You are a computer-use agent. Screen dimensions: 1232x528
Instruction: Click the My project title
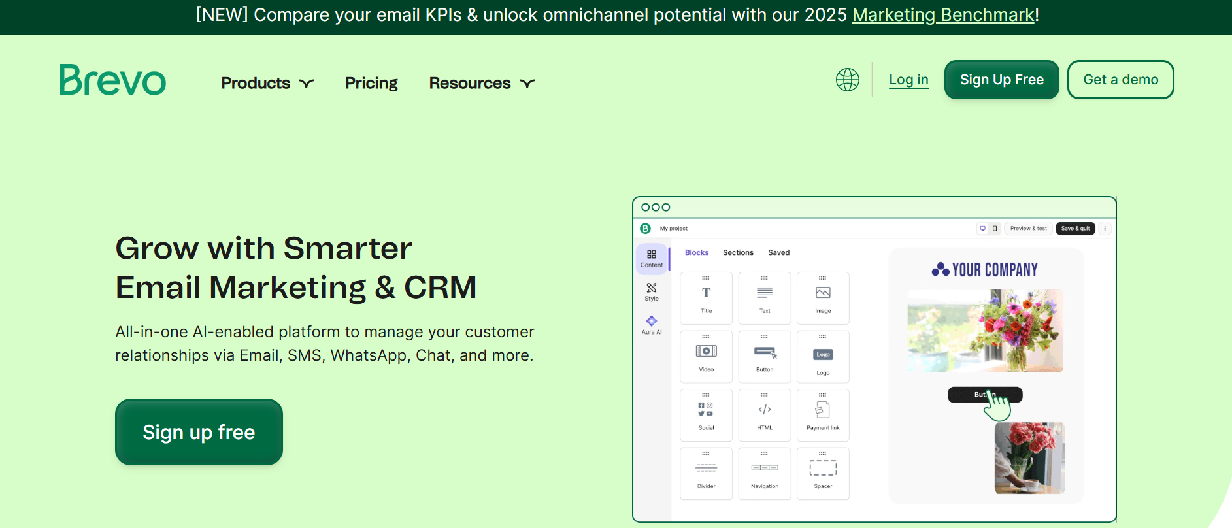[x=673, y=229]
